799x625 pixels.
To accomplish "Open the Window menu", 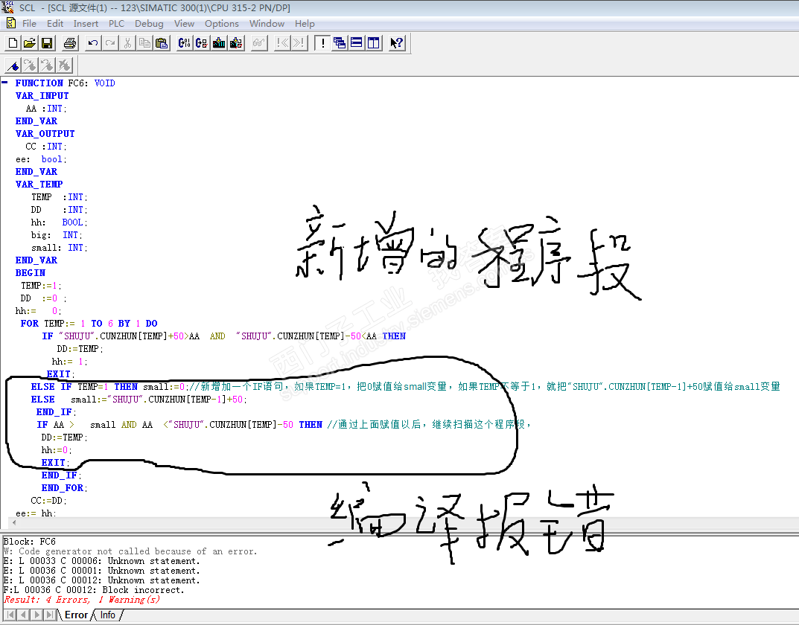I will (x=267, y=23).
